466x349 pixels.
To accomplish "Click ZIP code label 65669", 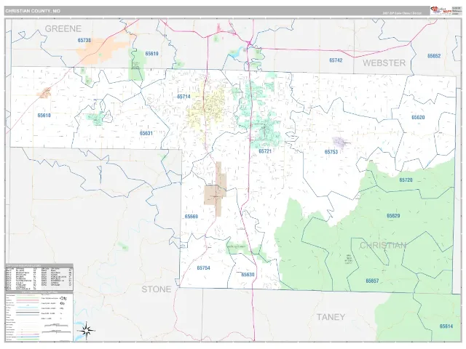I will tap(191, 217).
